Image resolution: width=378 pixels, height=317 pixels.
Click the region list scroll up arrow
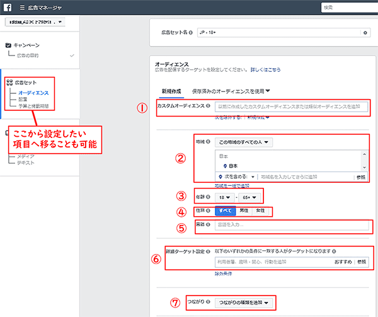[x=364, y=154]
